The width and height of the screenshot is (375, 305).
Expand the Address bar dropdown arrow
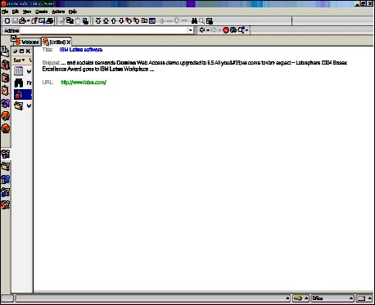coord(191,30)
